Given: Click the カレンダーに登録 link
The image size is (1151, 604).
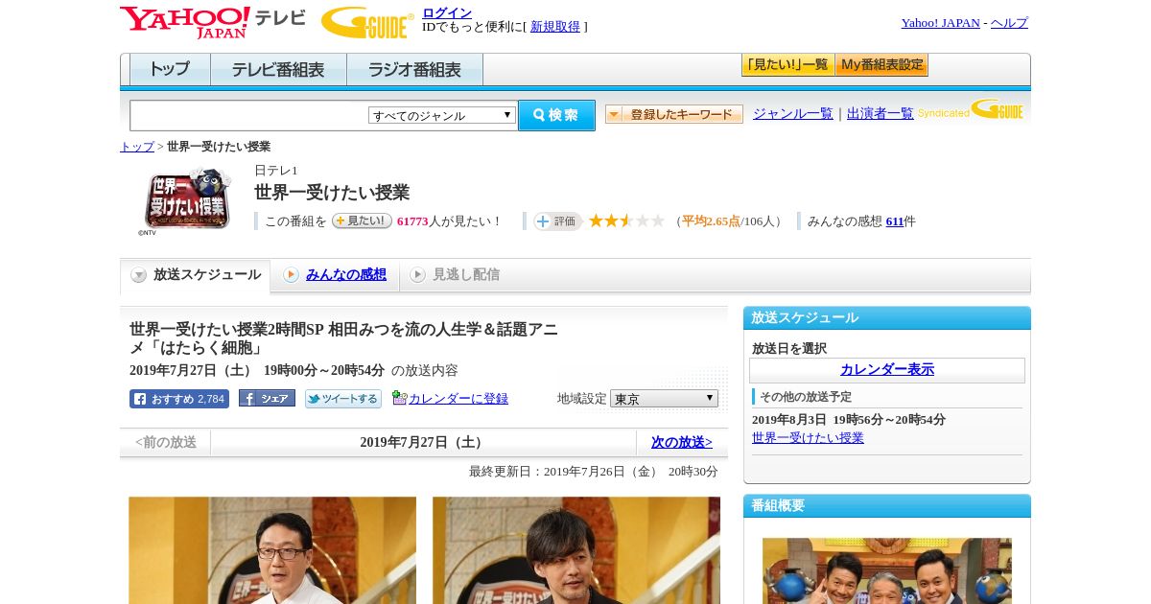Looking at the screenshot, I should (x=458, y=399).
